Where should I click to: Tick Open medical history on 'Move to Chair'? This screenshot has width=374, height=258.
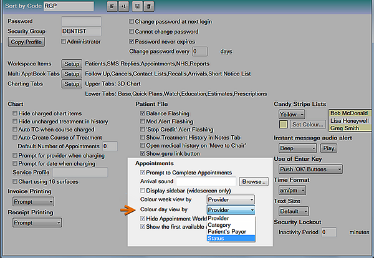point(143,145)
